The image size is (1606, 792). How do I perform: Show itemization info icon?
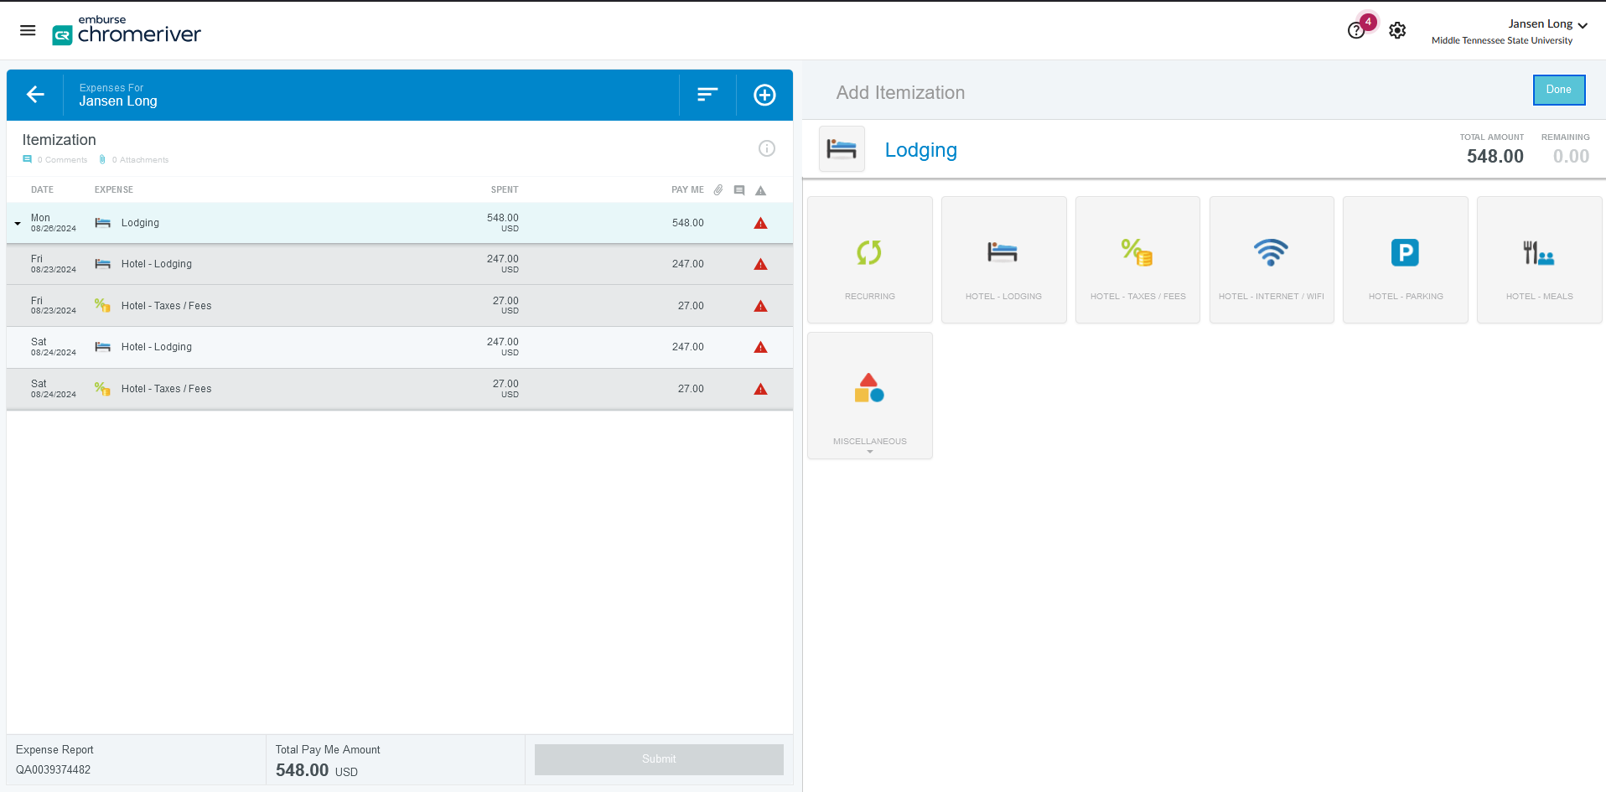point(766,148)
